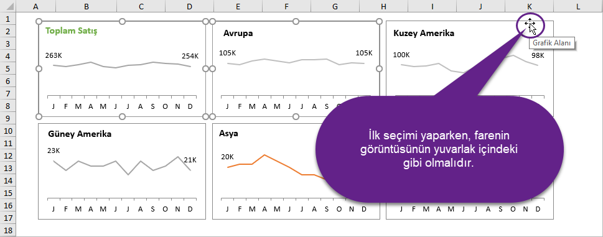Click bottom-middle handle of Toplam Satış chart

[123, 116]
